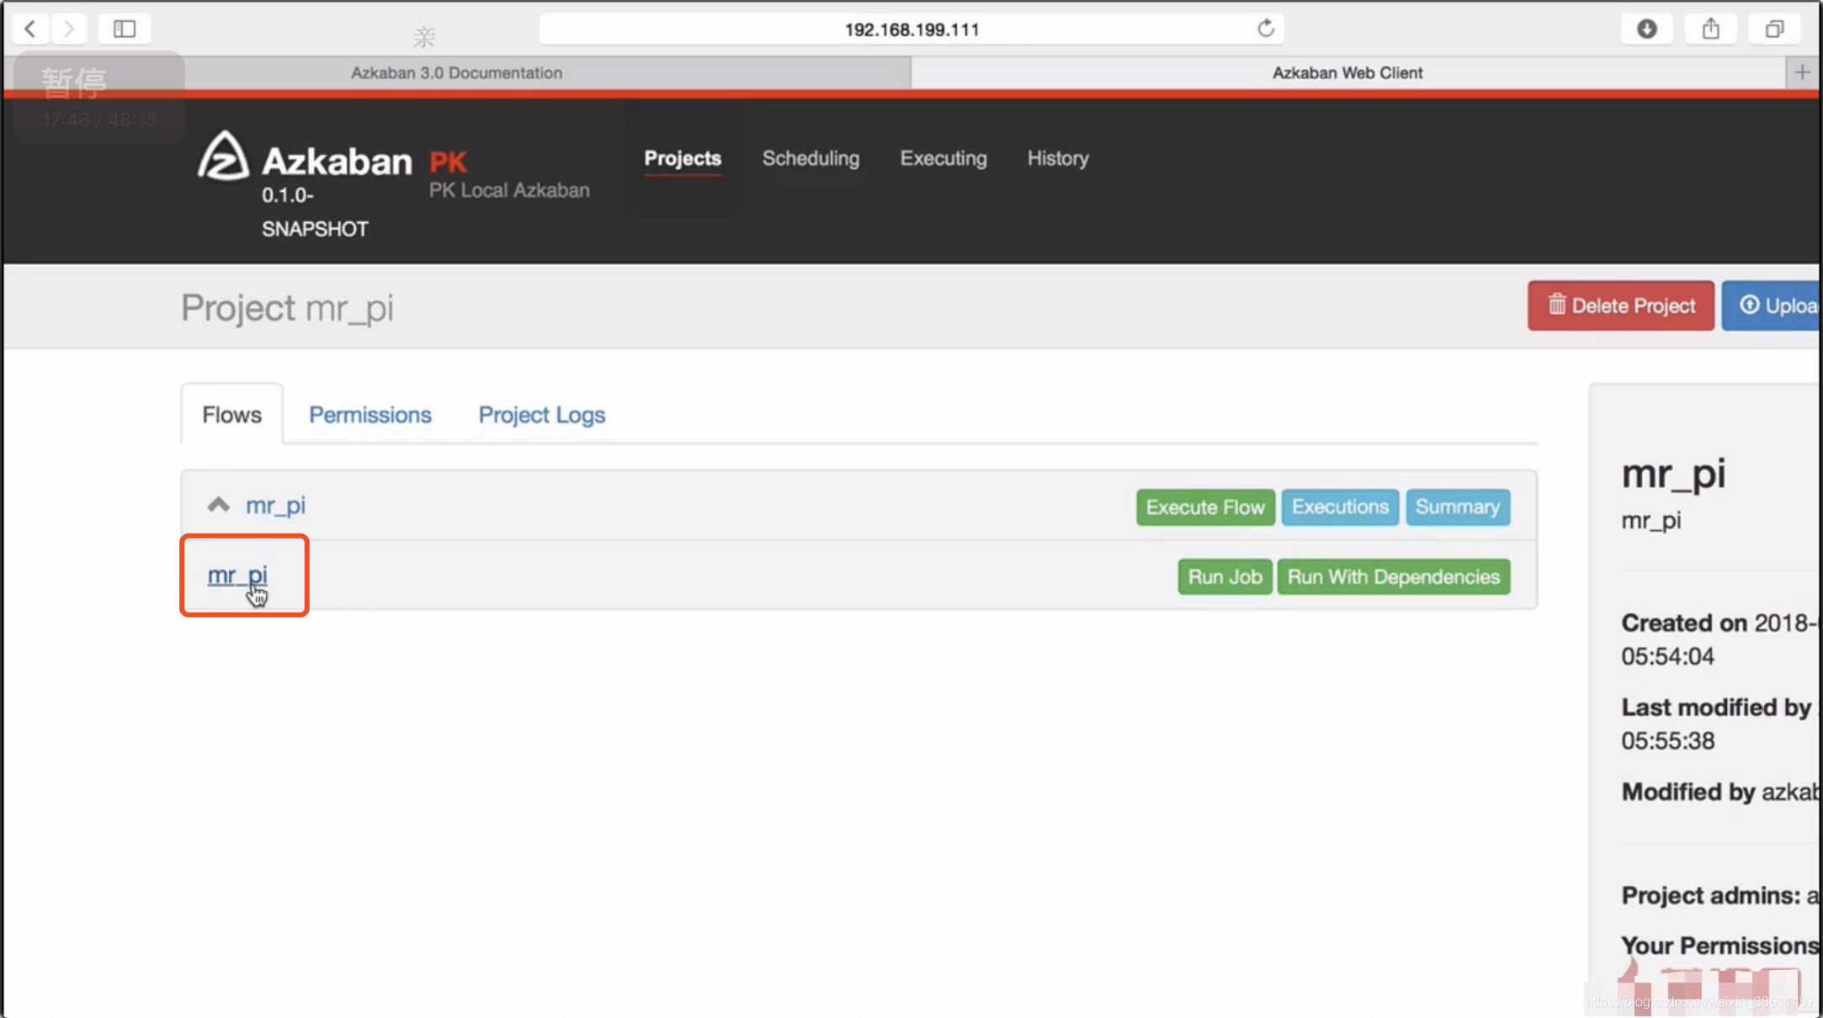The height and width of the screenshot is (1018, 1823).
Task: Open the Summary of mr_pi flow
Action: (x=1458, y=507)
